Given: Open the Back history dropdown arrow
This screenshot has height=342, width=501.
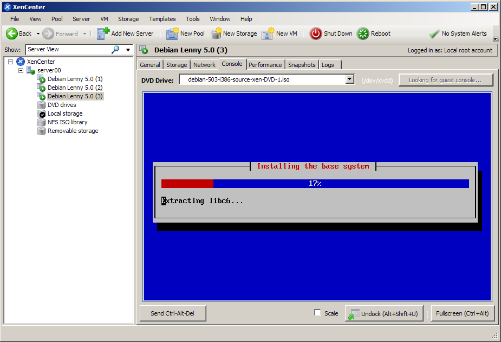Looking at the screenshot, I should (38, 33).
